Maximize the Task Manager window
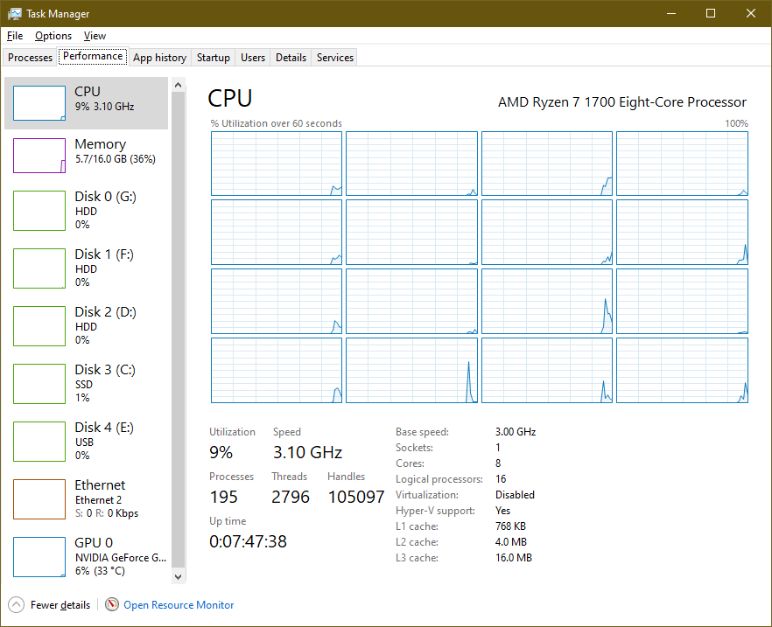772x627 pixels. 711,13
